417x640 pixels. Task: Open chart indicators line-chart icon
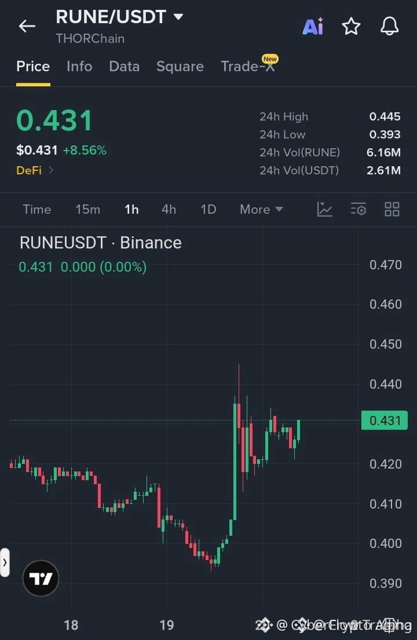[325, 210]
